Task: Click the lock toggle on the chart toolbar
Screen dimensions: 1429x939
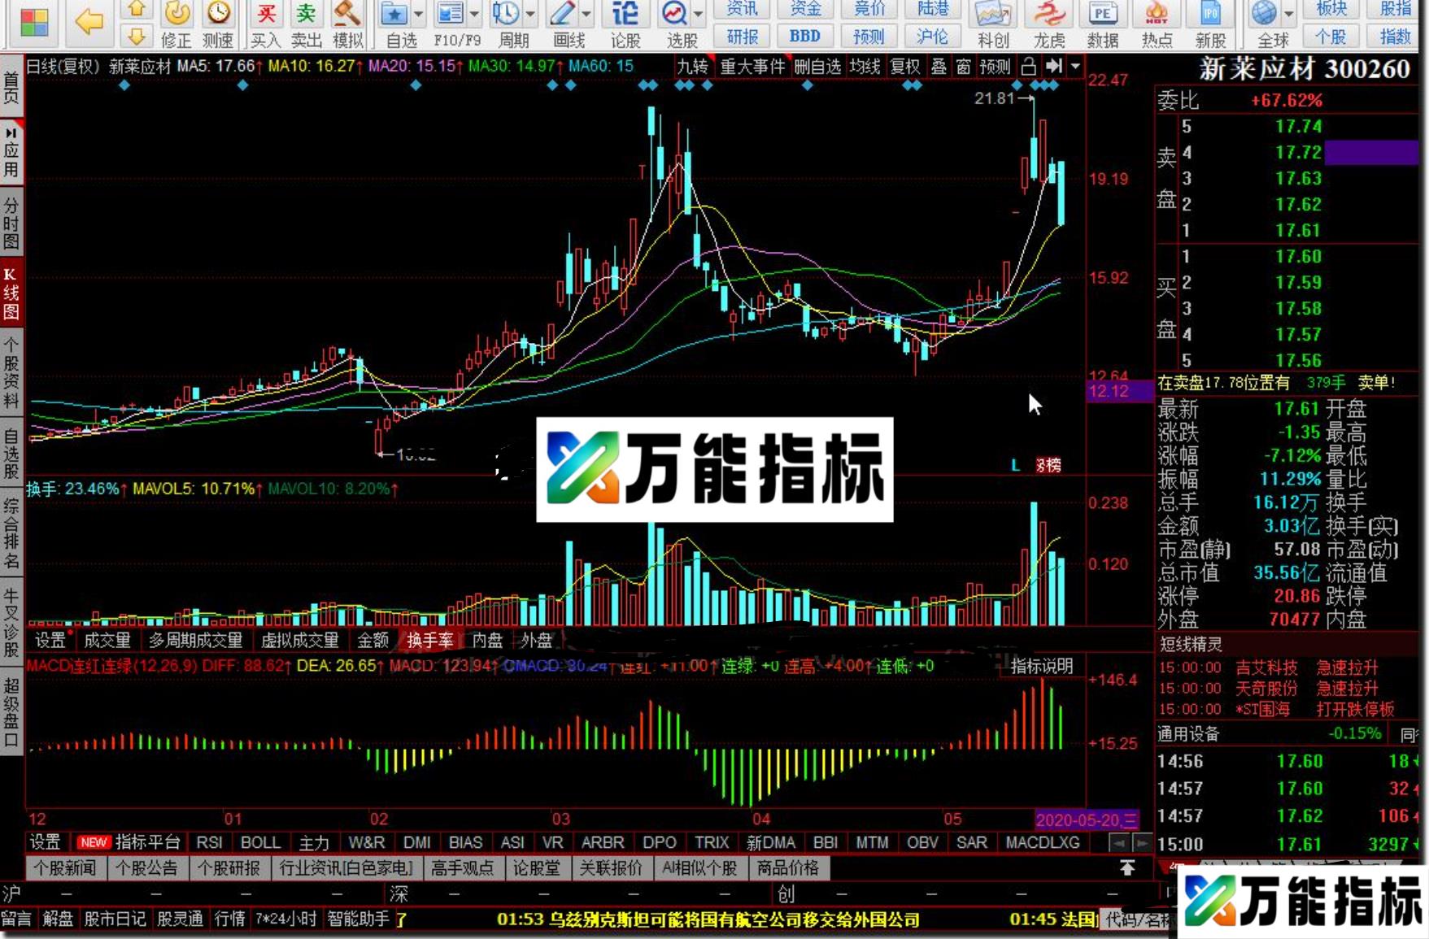Action: [x=1028, y=67]
